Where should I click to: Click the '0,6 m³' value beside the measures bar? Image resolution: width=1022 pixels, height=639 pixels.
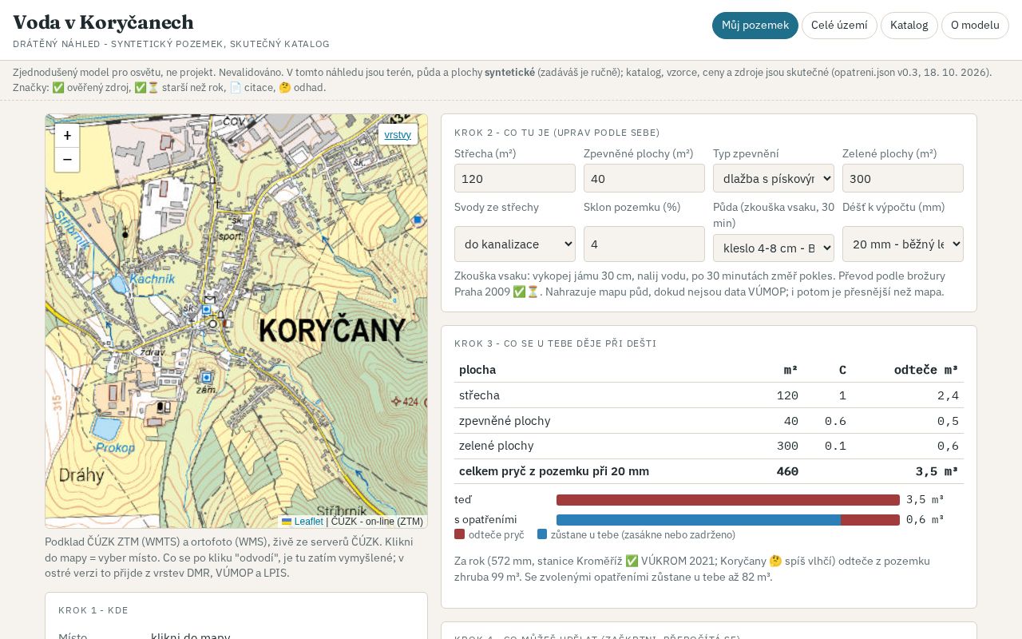click(925, 520)
